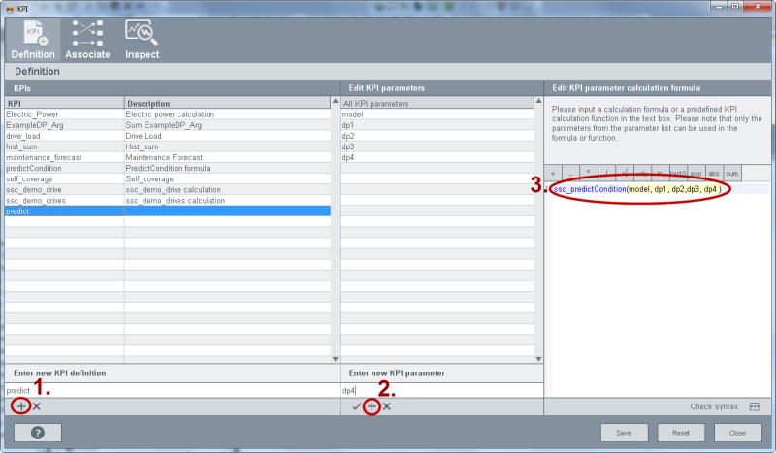Select the dp2 parameter
Screen dimensions: 776x453
(437, 136)
